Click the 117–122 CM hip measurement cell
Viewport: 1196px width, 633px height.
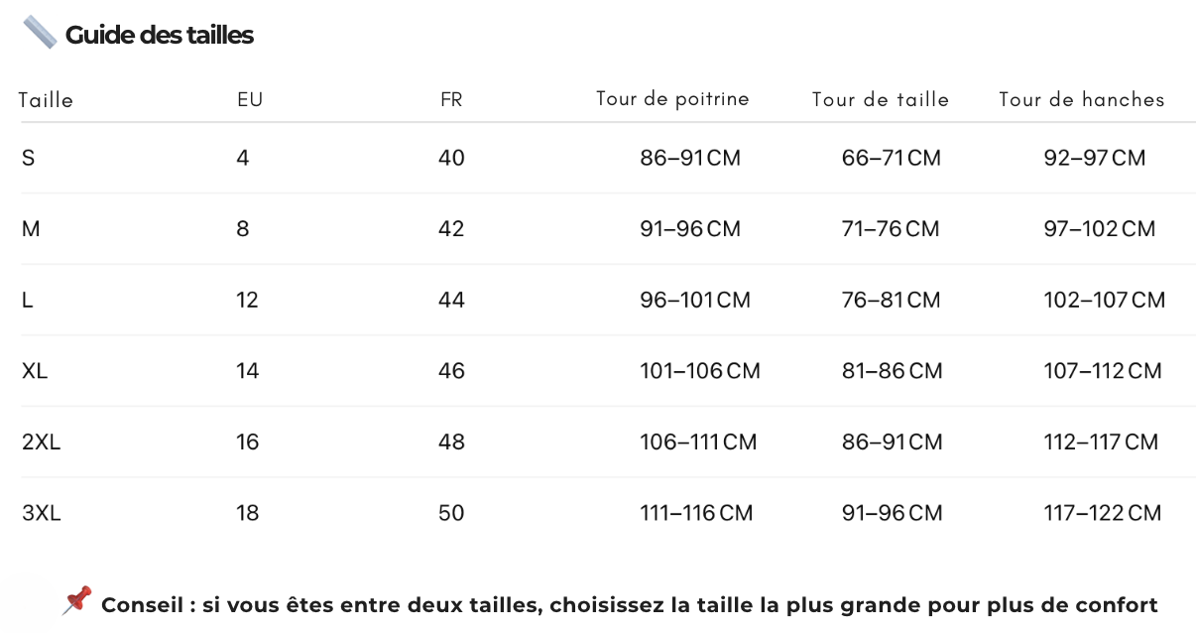point(1102,513)
